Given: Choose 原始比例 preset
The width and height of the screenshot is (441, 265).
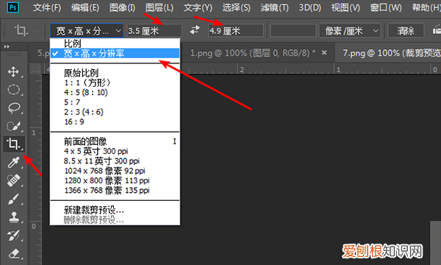Looking at the screenshot, I should pos(115,73).
